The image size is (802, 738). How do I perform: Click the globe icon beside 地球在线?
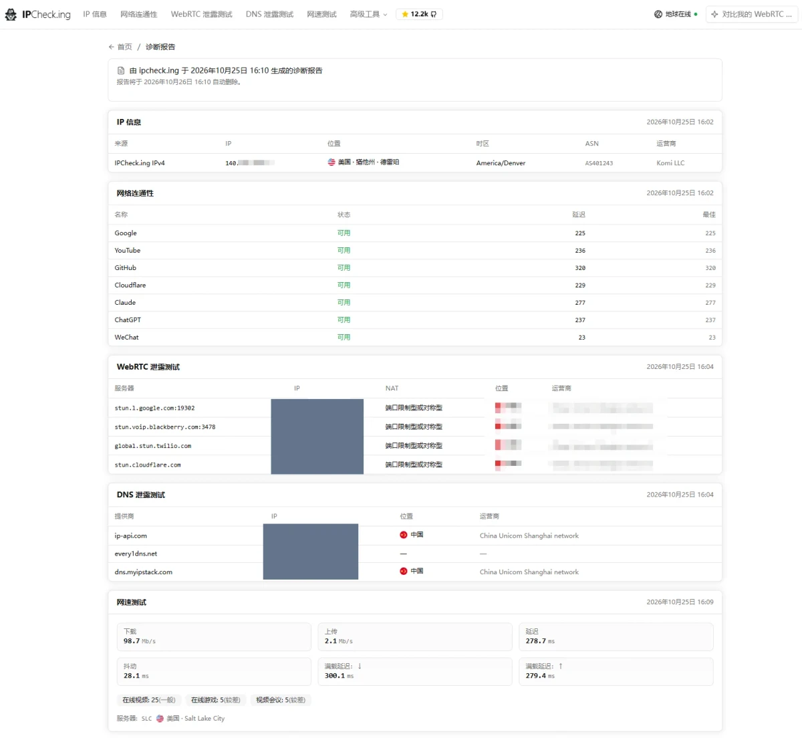coord(658,14)
